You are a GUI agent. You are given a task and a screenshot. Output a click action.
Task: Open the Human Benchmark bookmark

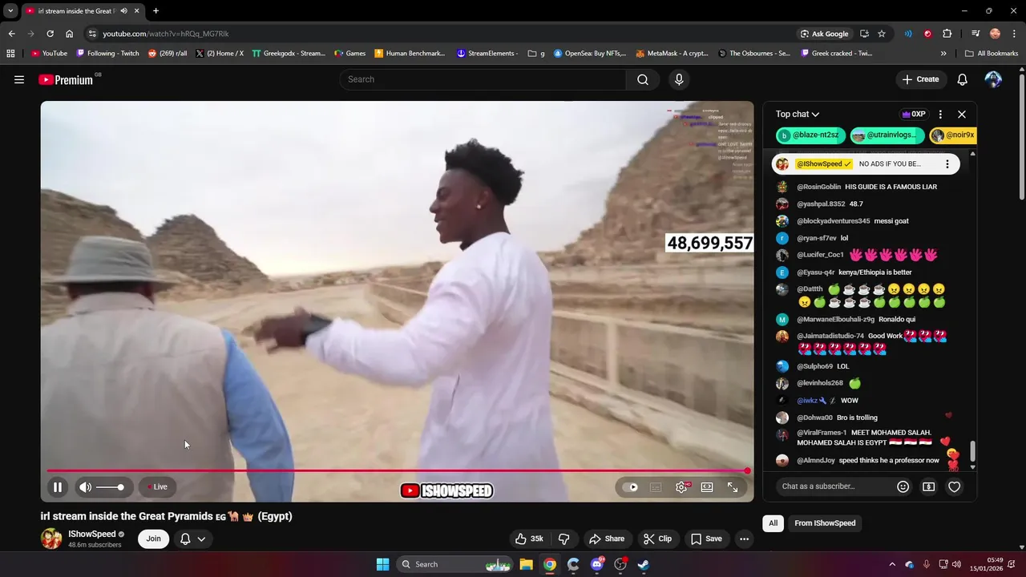coord(410,54)
